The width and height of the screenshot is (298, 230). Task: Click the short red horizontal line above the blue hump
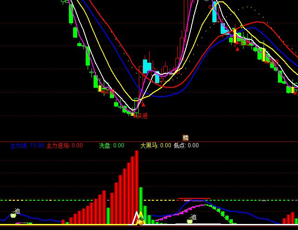(x=194, y=198)
